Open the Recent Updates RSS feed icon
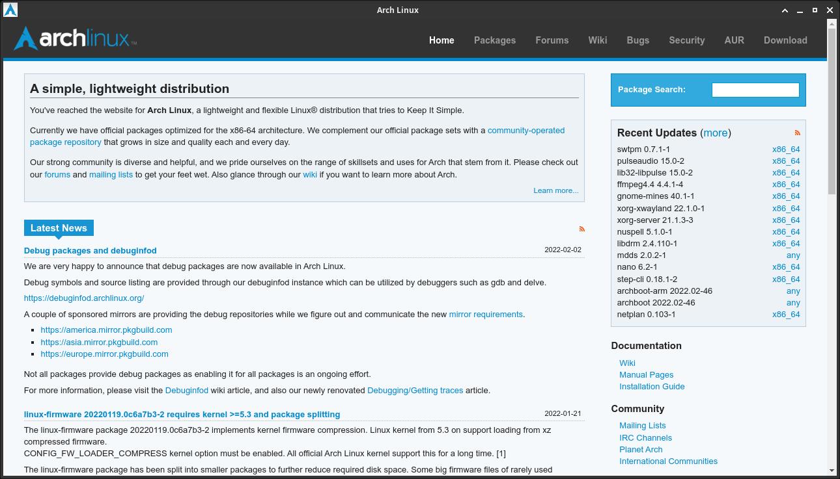This screenshot has height=479, width=840. (797, 133)
